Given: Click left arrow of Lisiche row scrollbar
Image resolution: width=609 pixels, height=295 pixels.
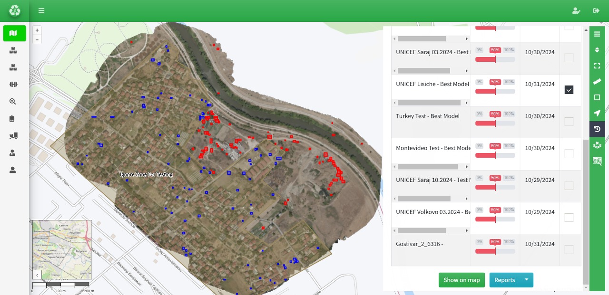Looking at the screenshot, I should pos(394,103).
